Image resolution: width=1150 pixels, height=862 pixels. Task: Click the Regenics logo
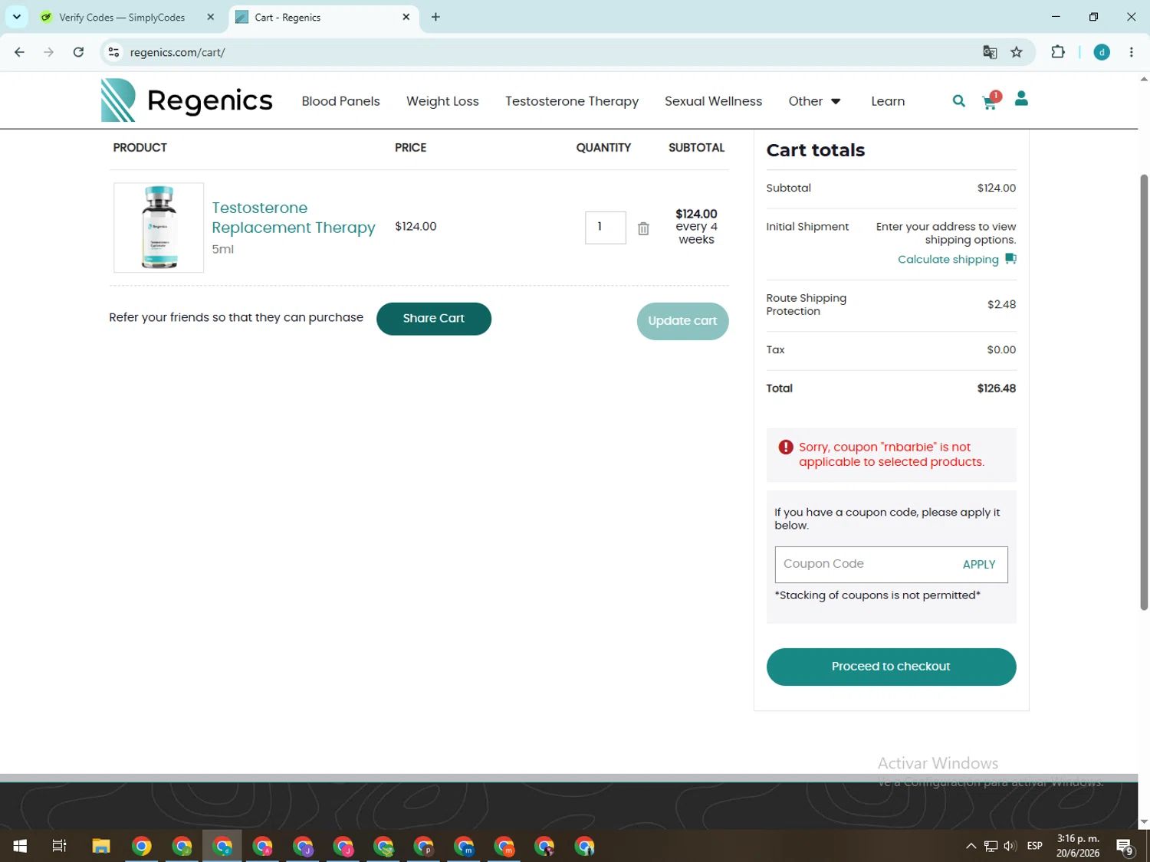click(186, 100)
